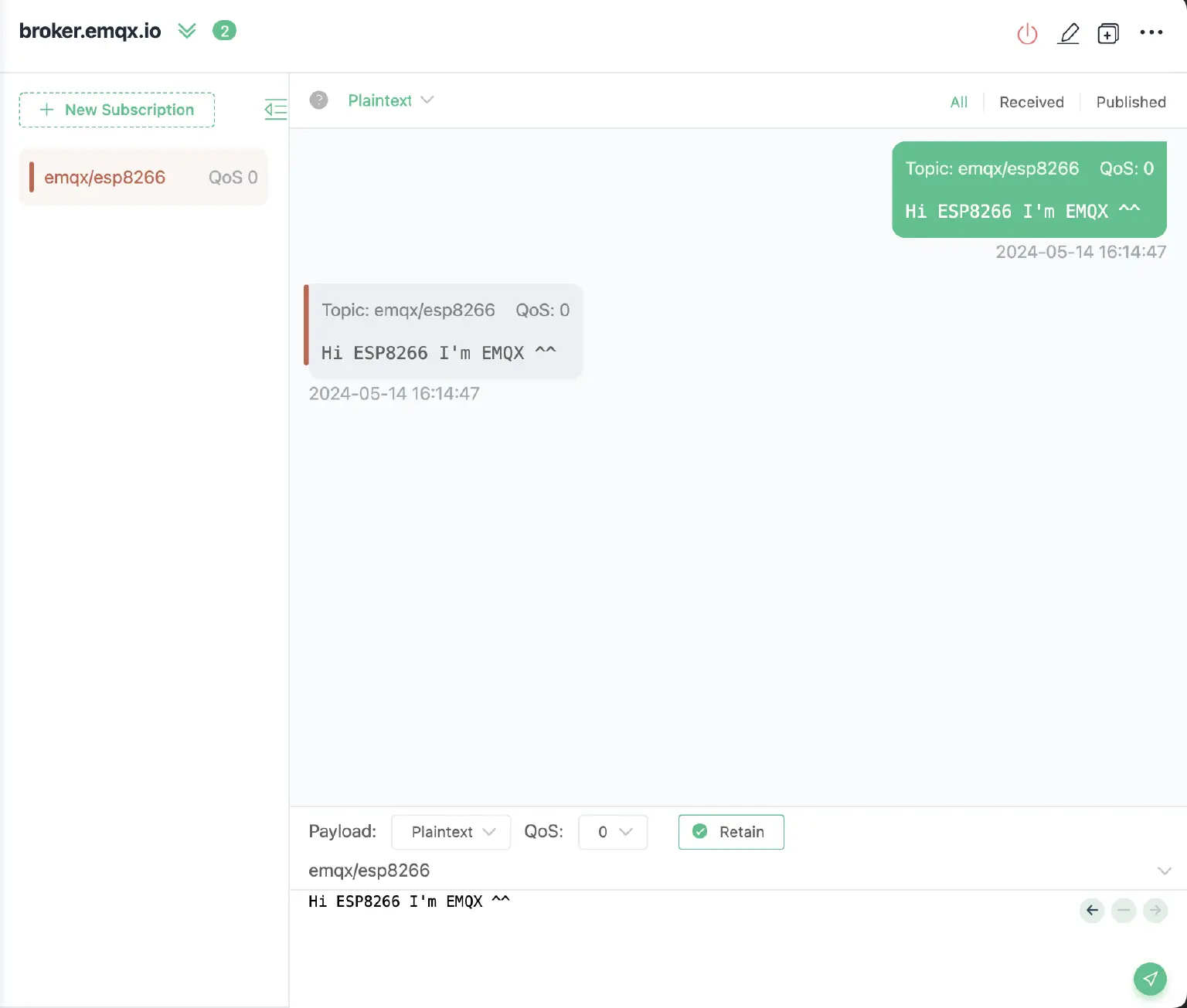
Task: Switch to the Received messages tab
Action: click(1031, 102)
